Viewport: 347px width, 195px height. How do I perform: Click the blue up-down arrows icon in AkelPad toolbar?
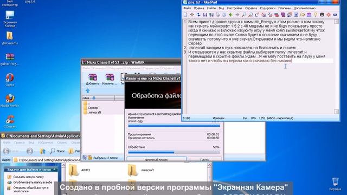[198, 15]
